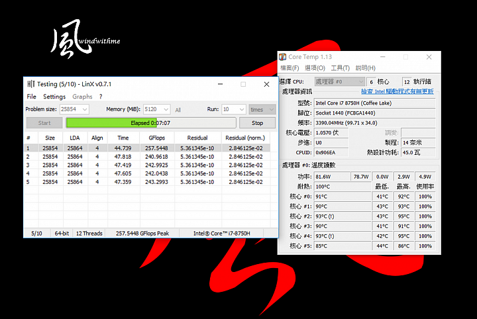The width and height of the screenshot is (477, 319).
Task: Click the core count field showing 6
Action: coord(371,81)
